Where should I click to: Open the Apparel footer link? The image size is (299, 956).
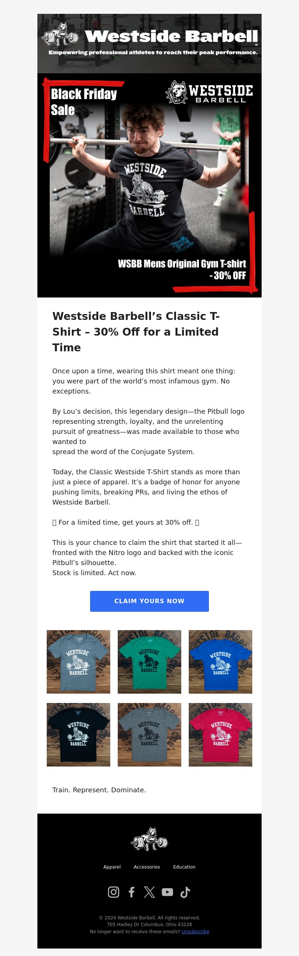112,867
